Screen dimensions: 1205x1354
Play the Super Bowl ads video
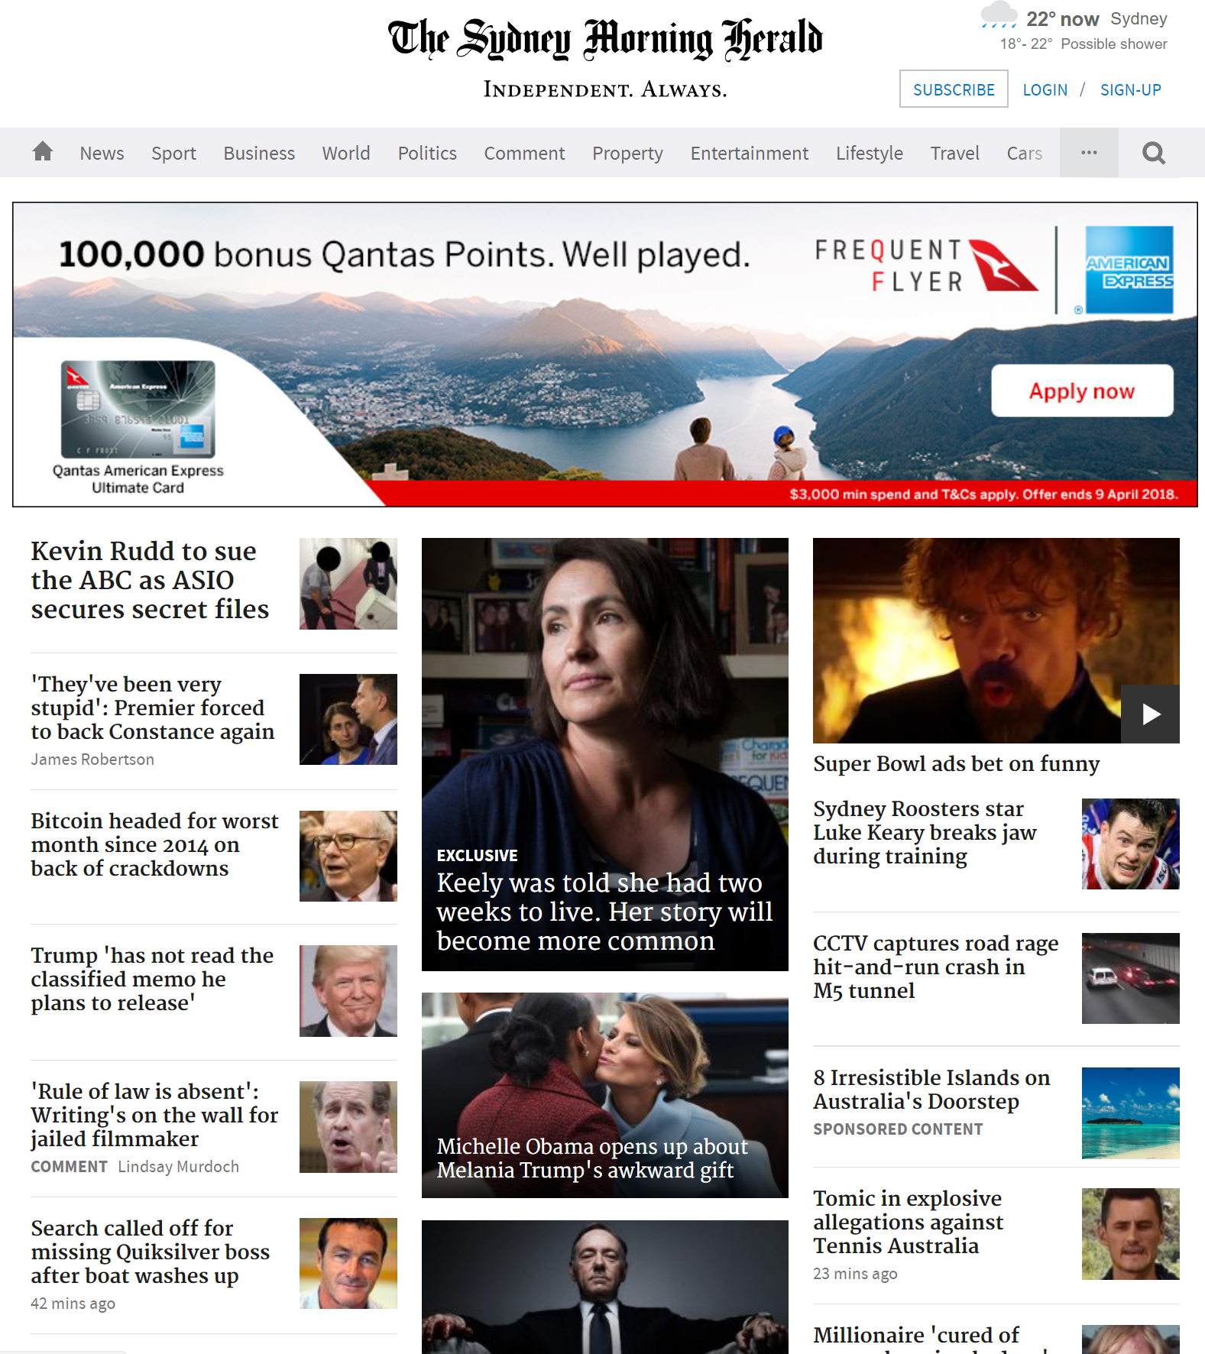click(1149, 714)
